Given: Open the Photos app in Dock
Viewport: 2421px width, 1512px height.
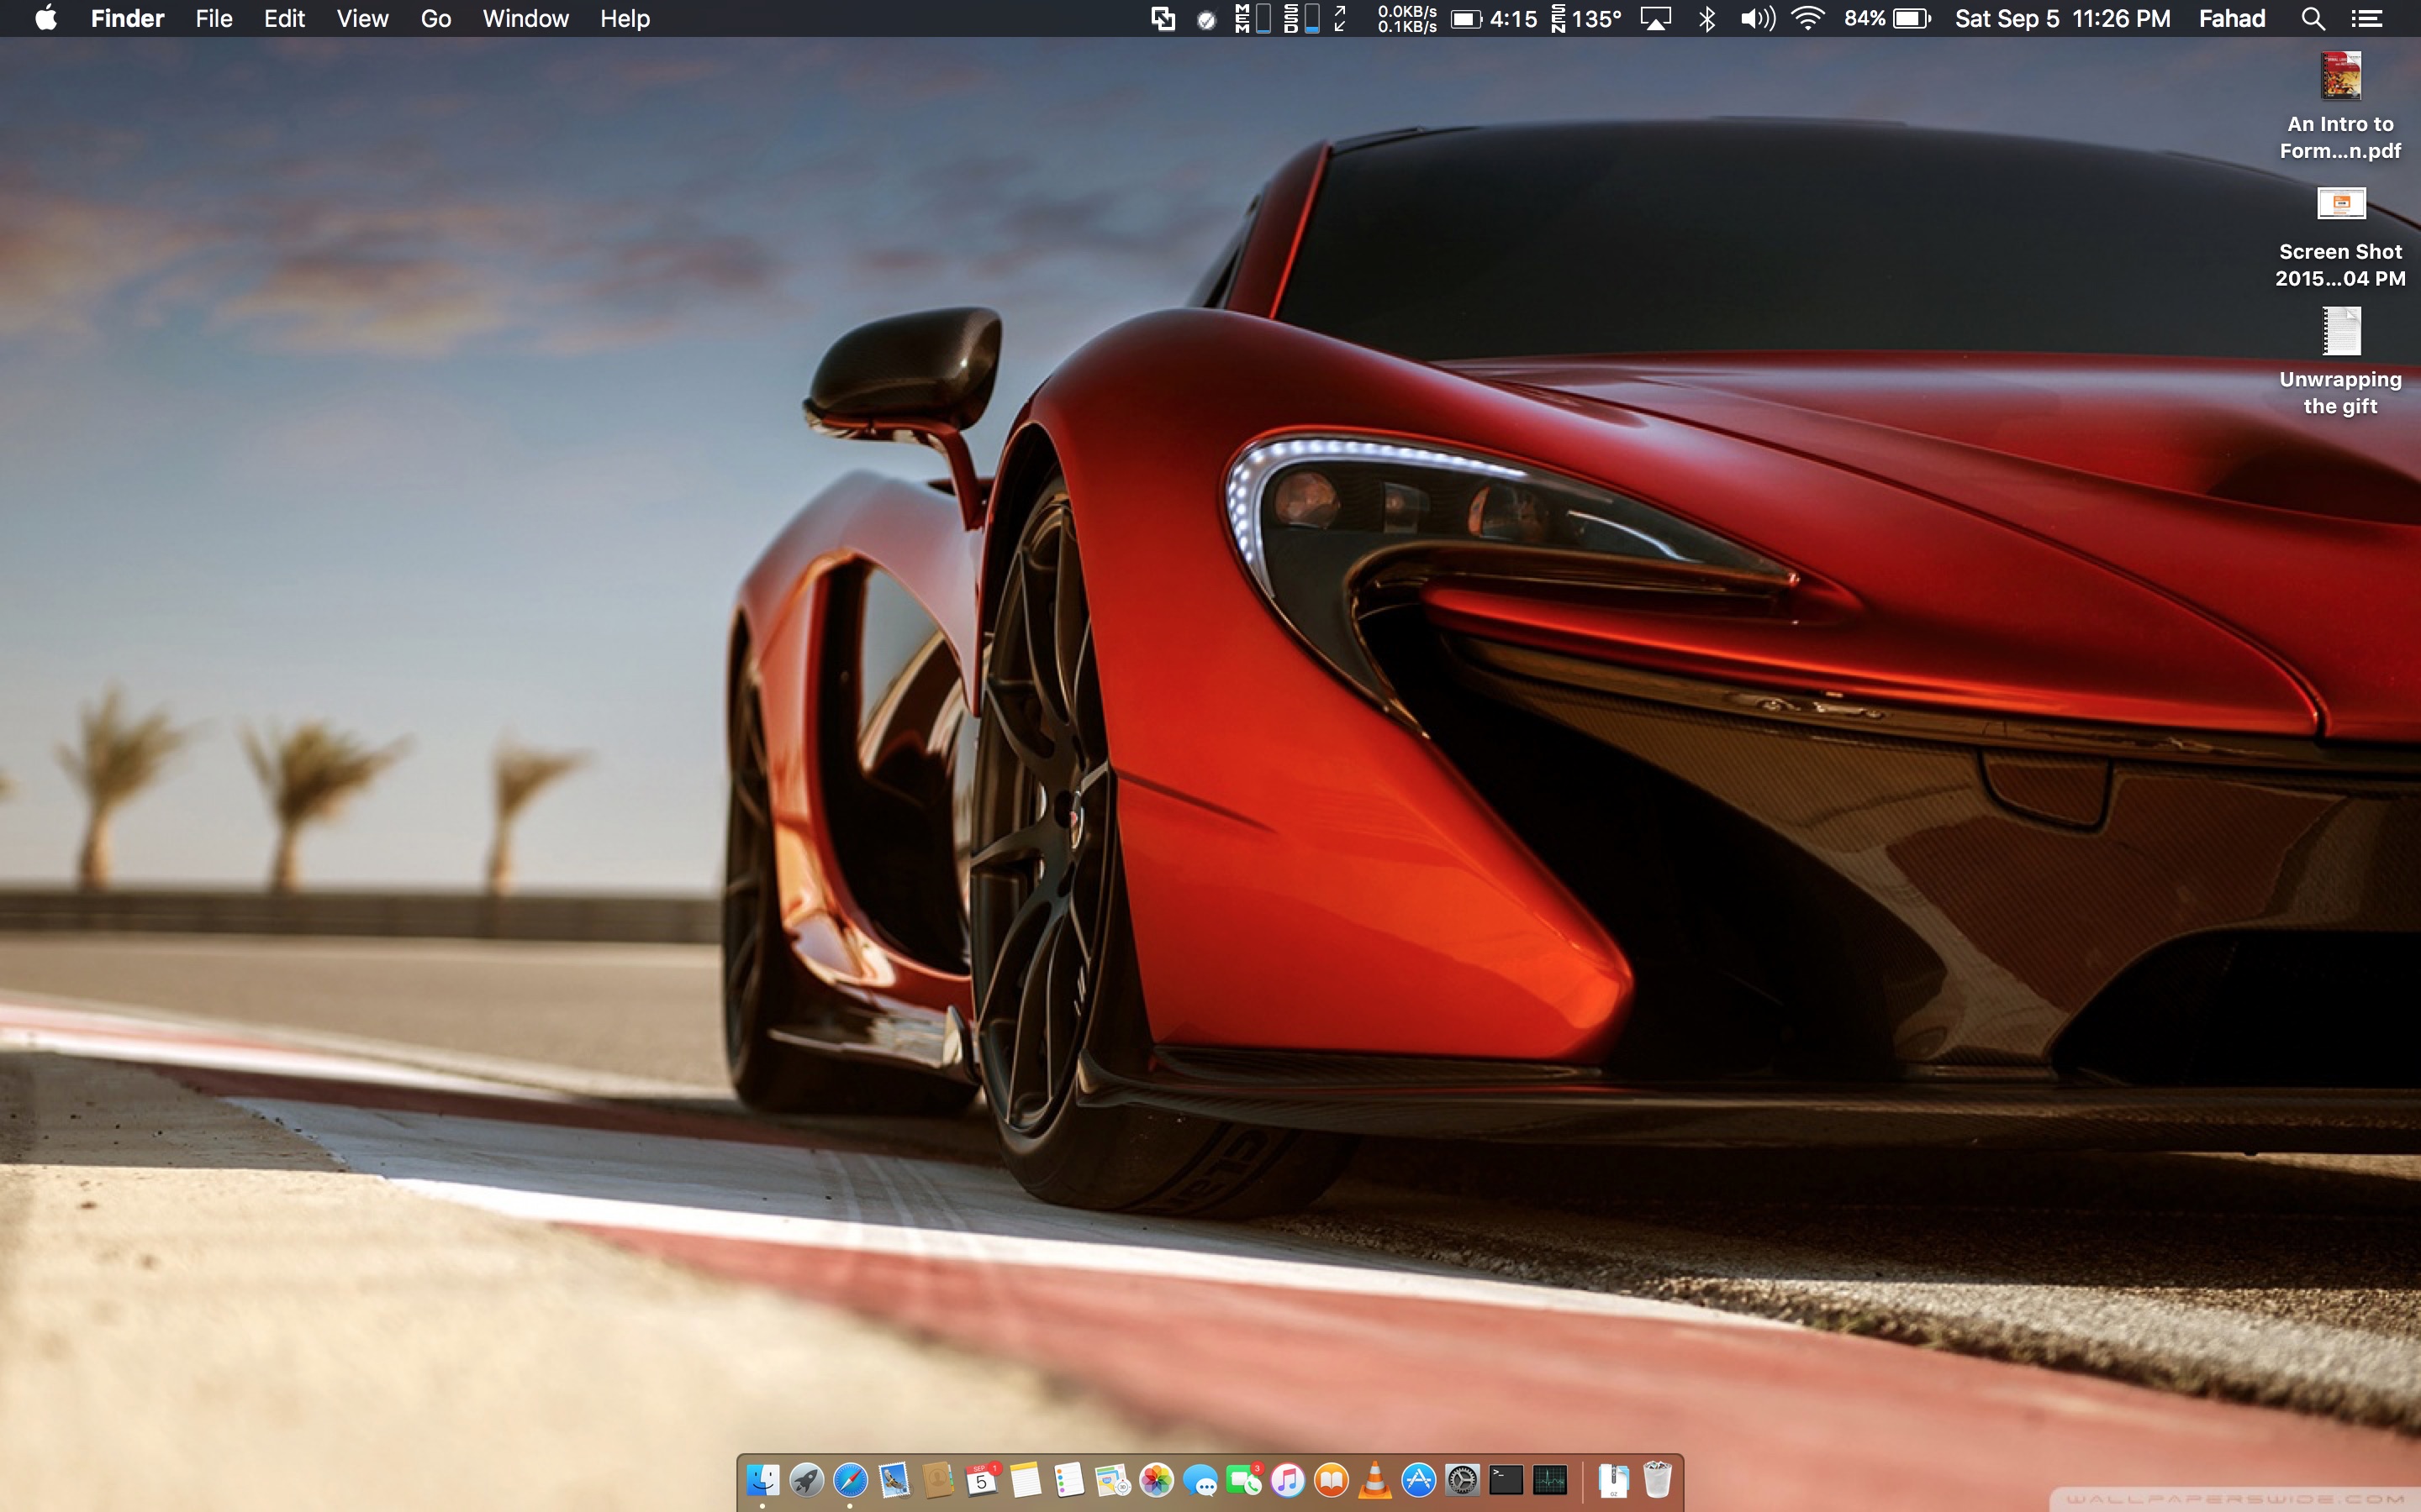Looking at the screenshot, I should pos(1157,1479).
